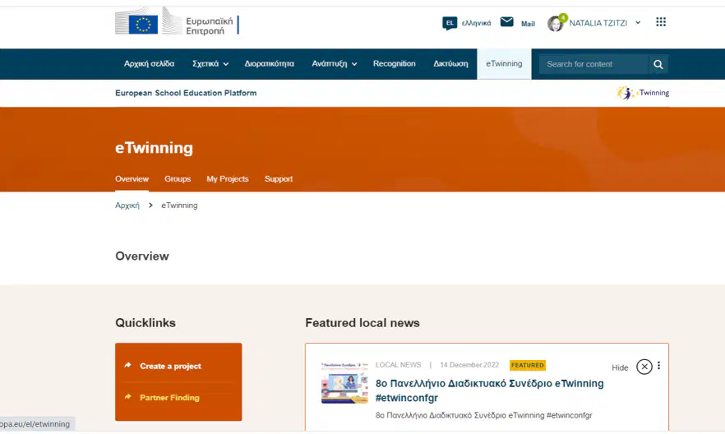The image size is (725, 434).
Task: Open the 8ο Πανελλήνιο Συνέδριο news headline
Action: click(x=490, y=390)
